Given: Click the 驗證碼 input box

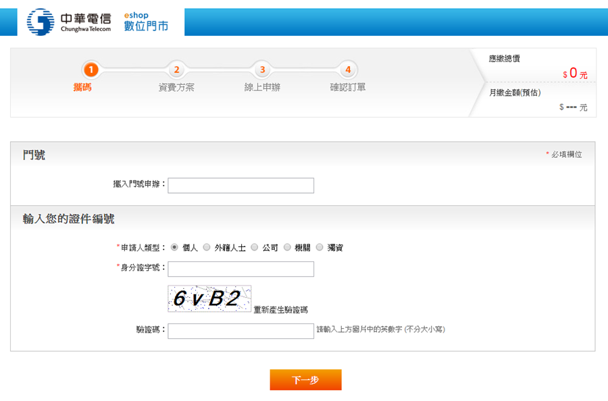Looking at the screenshot, I should pyautogui.click(x=240, y=331).
